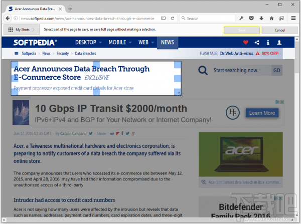Go back using browser back arrow
The width and height of the screenshot is (301, 224).
(8, 18)
